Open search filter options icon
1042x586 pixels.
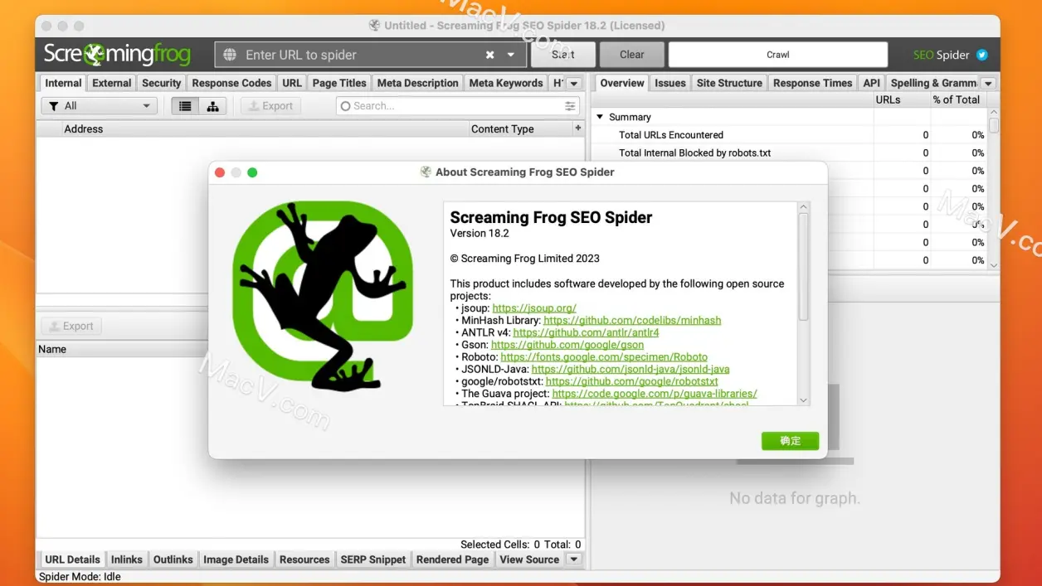point(571,106)
